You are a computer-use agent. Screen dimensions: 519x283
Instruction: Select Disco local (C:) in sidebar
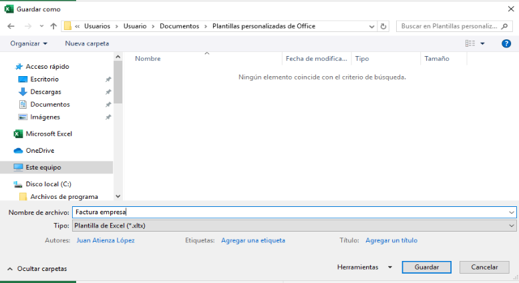[x=48, y=184]
